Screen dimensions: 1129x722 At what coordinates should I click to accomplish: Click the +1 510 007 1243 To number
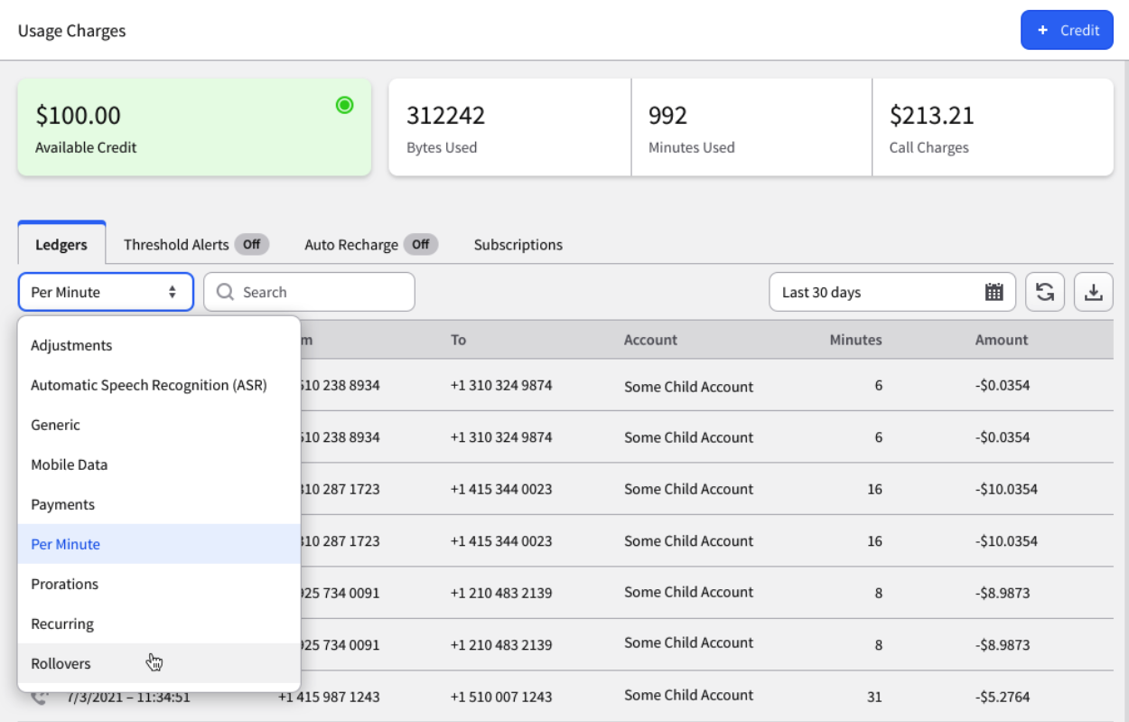pyautogui.click(x=501, y=697)
